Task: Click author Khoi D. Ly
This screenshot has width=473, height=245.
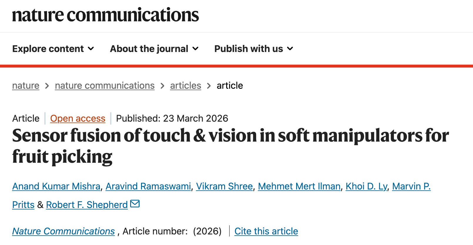Action: [x=366, y=186]
